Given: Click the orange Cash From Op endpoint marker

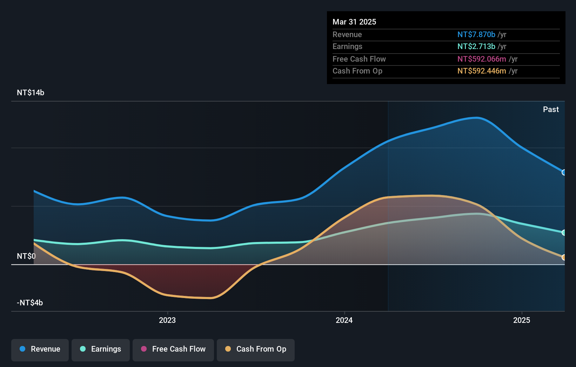Looking at the screenshot, I should (x=564, y=257).
